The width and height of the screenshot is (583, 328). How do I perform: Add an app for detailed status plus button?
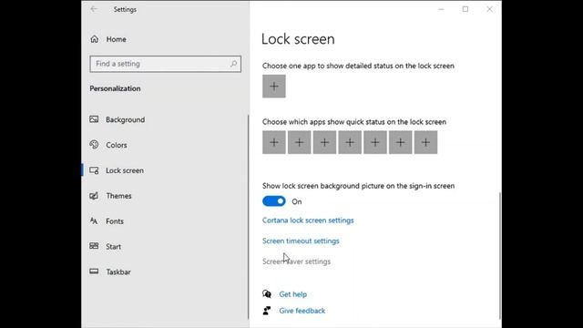coord(274,87)
